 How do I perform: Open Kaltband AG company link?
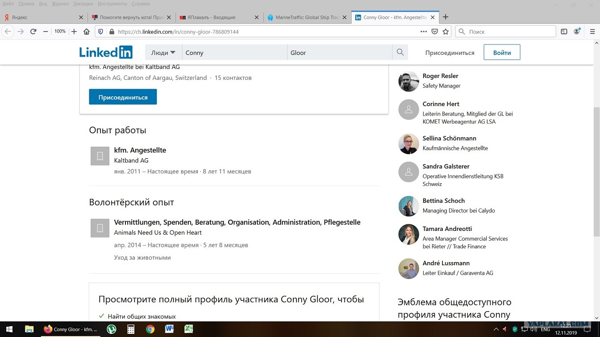pyautogui.click(x=131, y=160)
